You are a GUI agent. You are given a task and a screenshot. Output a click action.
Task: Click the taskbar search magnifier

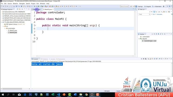8,95
